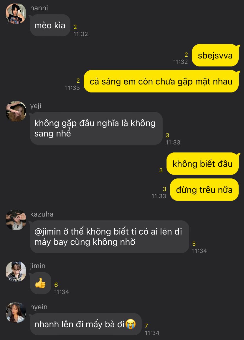
Task: Tap the hanni sender name label
Action: pos(39,8)
